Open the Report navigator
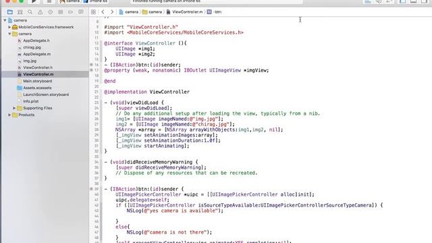 click(81, 12)
